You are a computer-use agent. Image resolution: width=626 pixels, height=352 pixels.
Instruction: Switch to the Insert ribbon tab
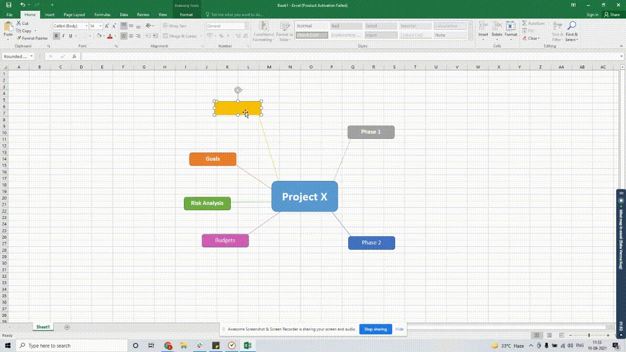pyautogui.click(x=49, y=14)
